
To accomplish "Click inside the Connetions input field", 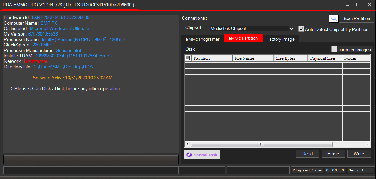I will pos(269,18).
